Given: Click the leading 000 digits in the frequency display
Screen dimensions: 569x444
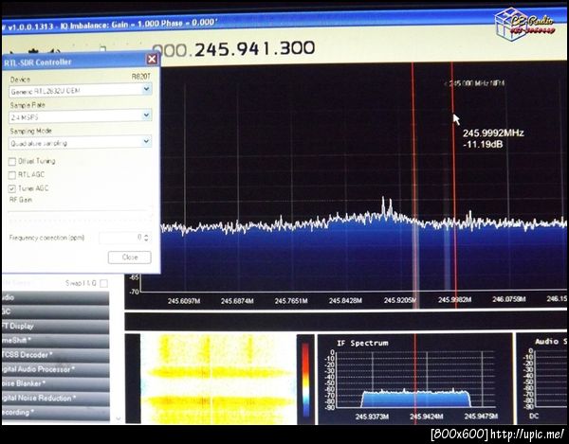Looking at the screenshot, I should tap(171, 50).
